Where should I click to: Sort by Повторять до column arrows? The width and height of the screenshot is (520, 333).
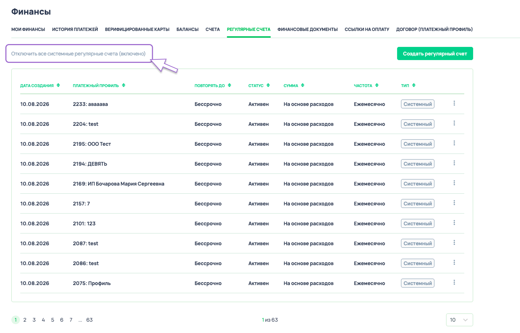[229, 85]
